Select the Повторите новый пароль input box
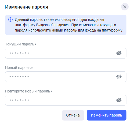This screenshot has height=124, width=131. [66, 100]
